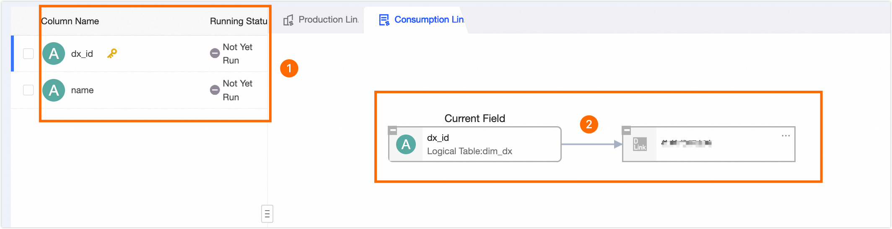Screen dimensions: 892x229
Task: Click the Not Yet Run status icon for name
Action: [215, 90]
